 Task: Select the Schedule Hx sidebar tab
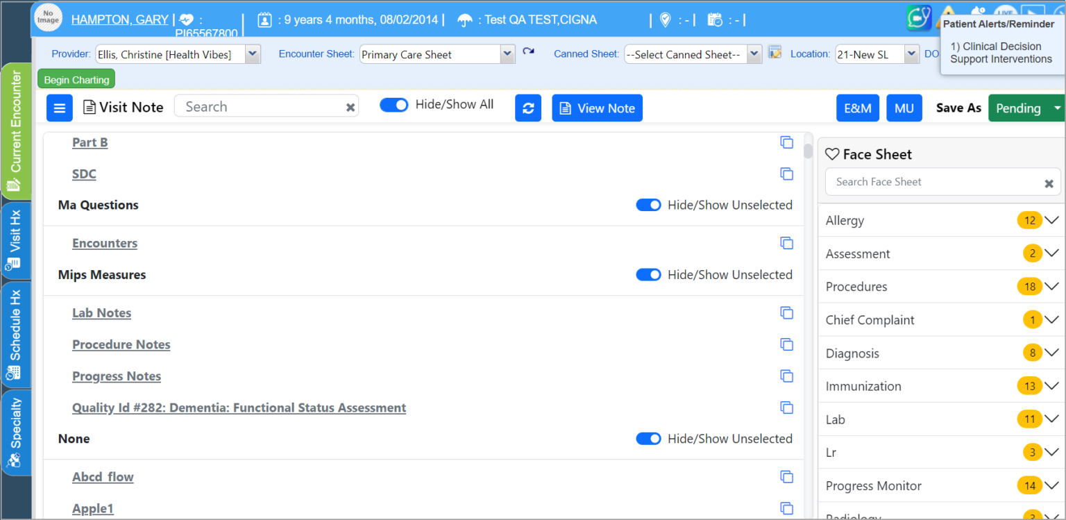pos(15,333)
